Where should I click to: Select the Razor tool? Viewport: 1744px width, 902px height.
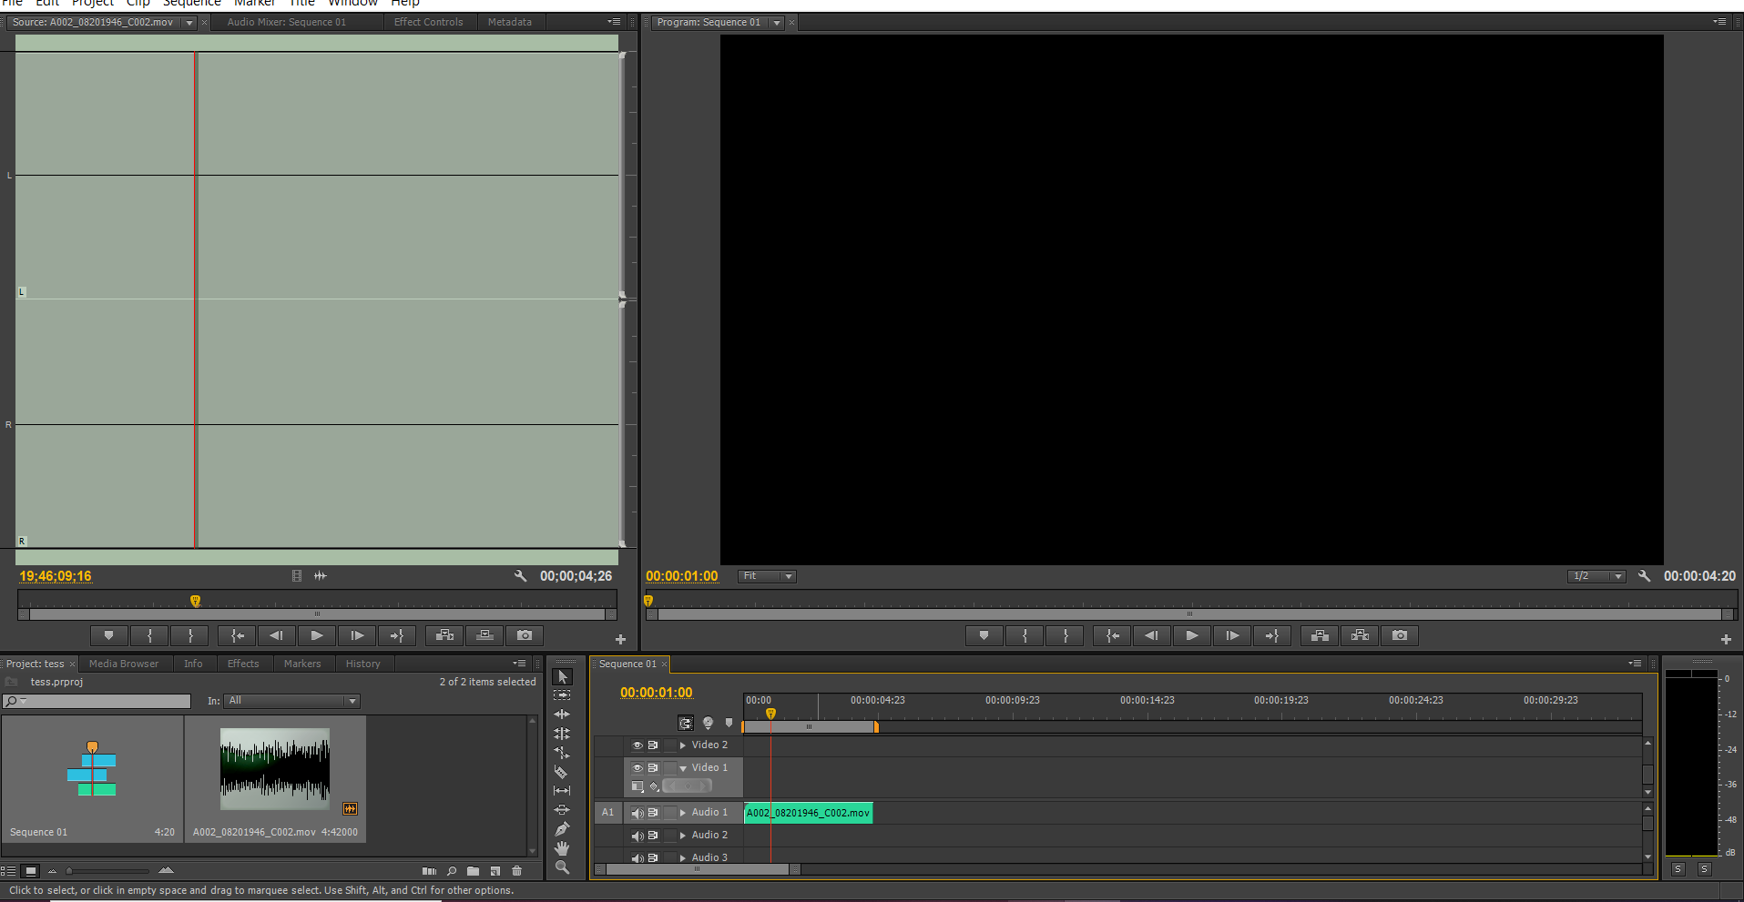click(561, 772)
